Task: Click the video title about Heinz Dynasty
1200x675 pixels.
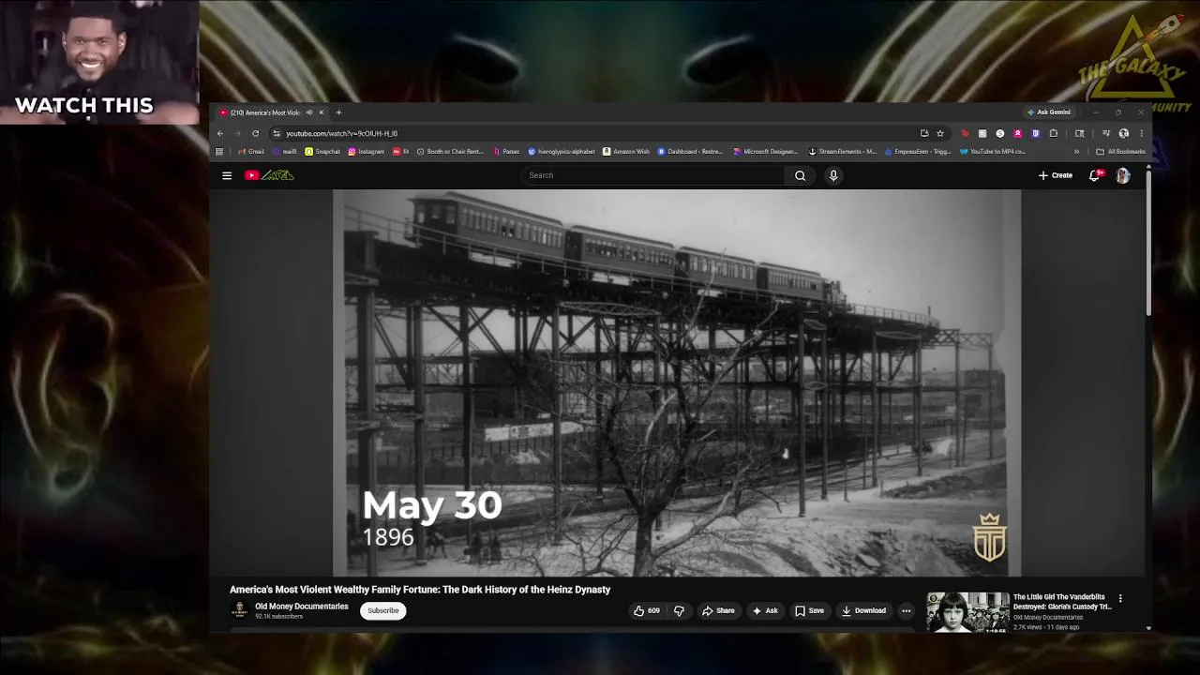Action: pos(420,590)
